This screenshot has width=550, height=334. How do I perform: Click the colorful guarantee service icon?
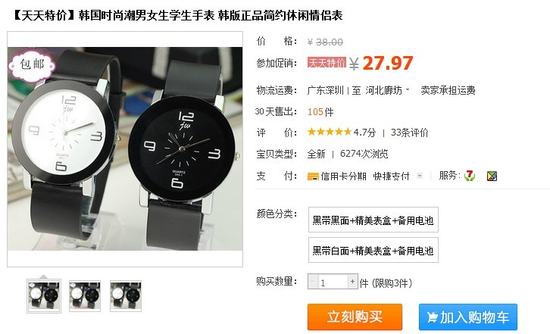tap(492, 176)
